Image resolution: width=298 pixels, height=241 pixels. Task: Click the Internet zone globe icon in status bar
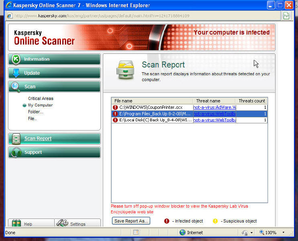[182, 232]
